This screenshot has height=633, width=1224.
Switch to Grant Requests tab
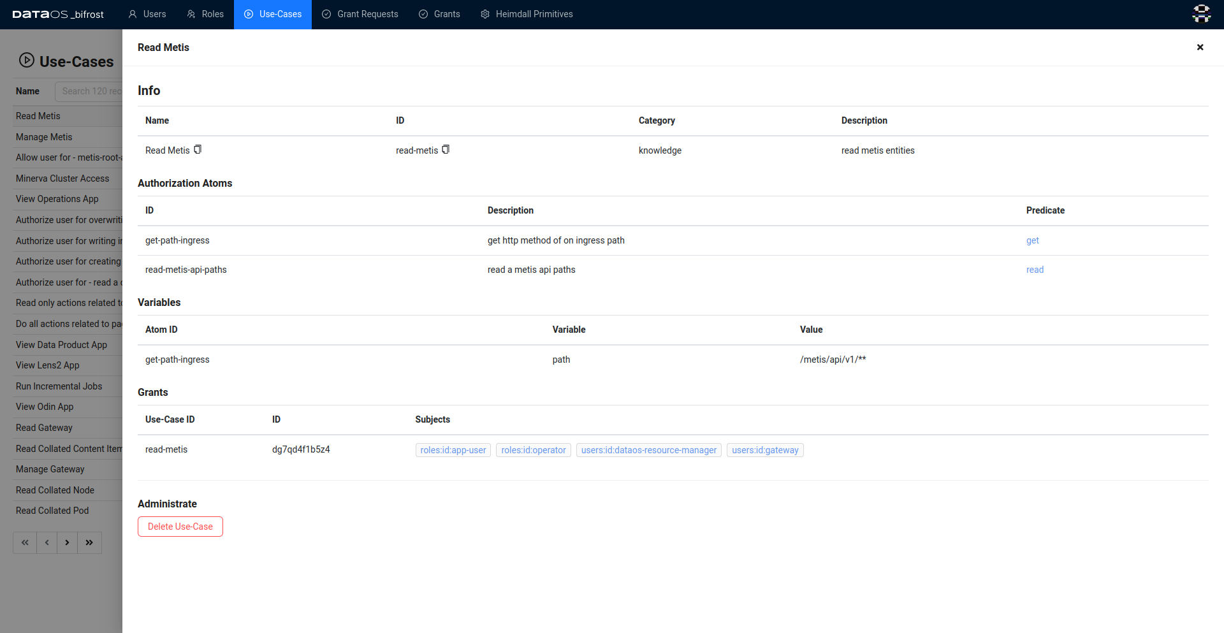(x=360, y=14)
